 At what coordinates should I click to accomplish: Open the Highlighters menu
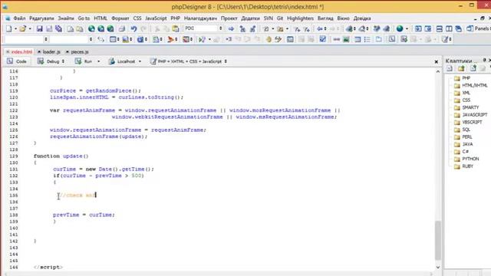tap(300, 18)
